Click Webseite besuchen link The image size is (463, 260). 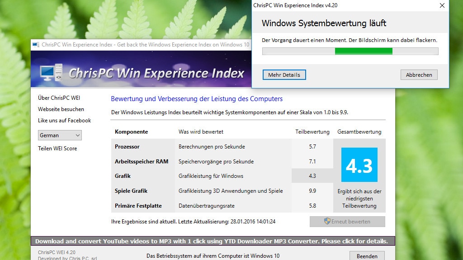pyautogui.click(x=61, y=109)
